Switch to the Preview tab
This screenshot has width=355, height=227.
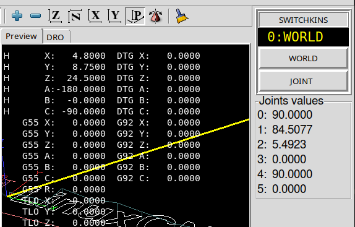click(x=21, y=36)
